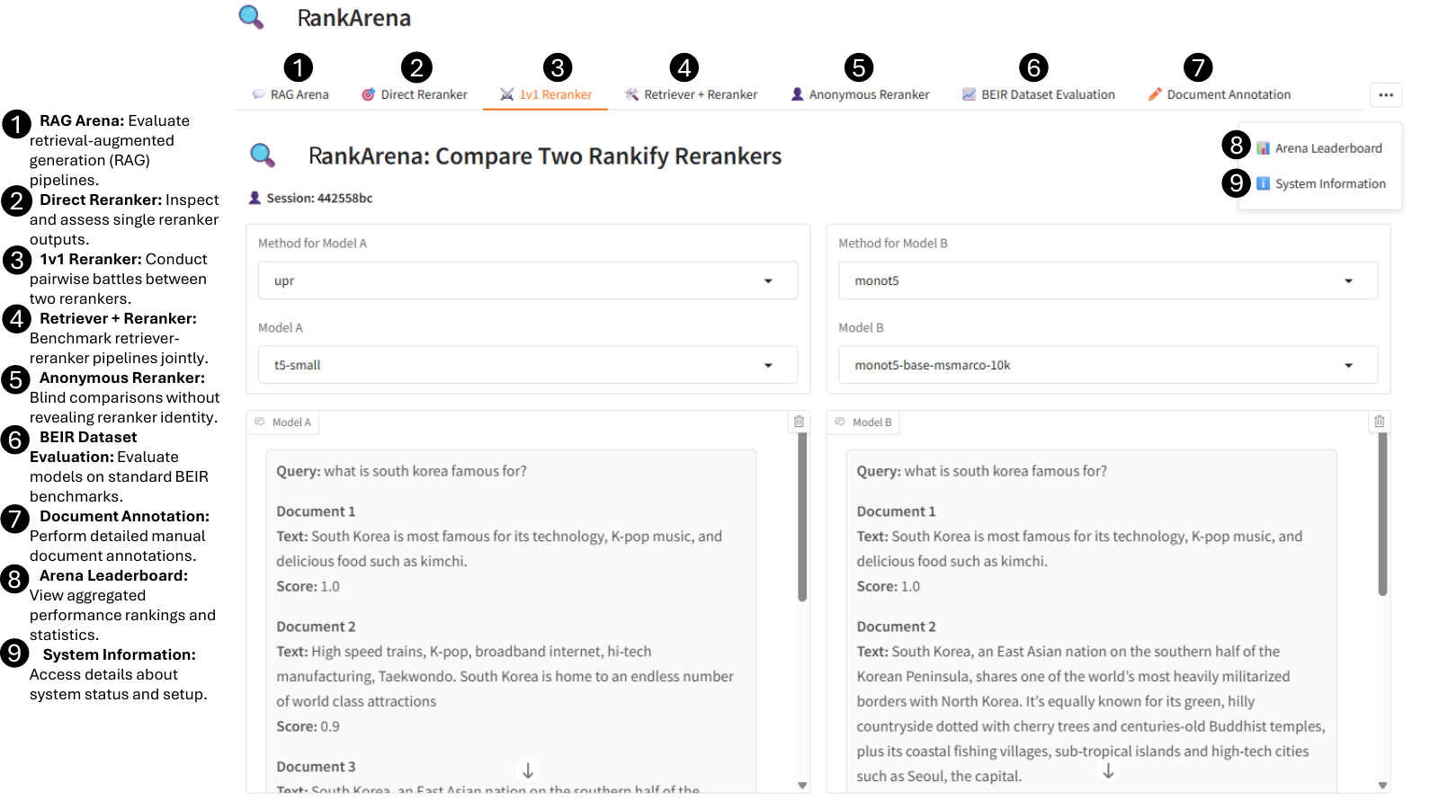Click the scroll-down arrow in Model B panel
The width and height of the screenshot is (1439, 809).
point(1108,771)
